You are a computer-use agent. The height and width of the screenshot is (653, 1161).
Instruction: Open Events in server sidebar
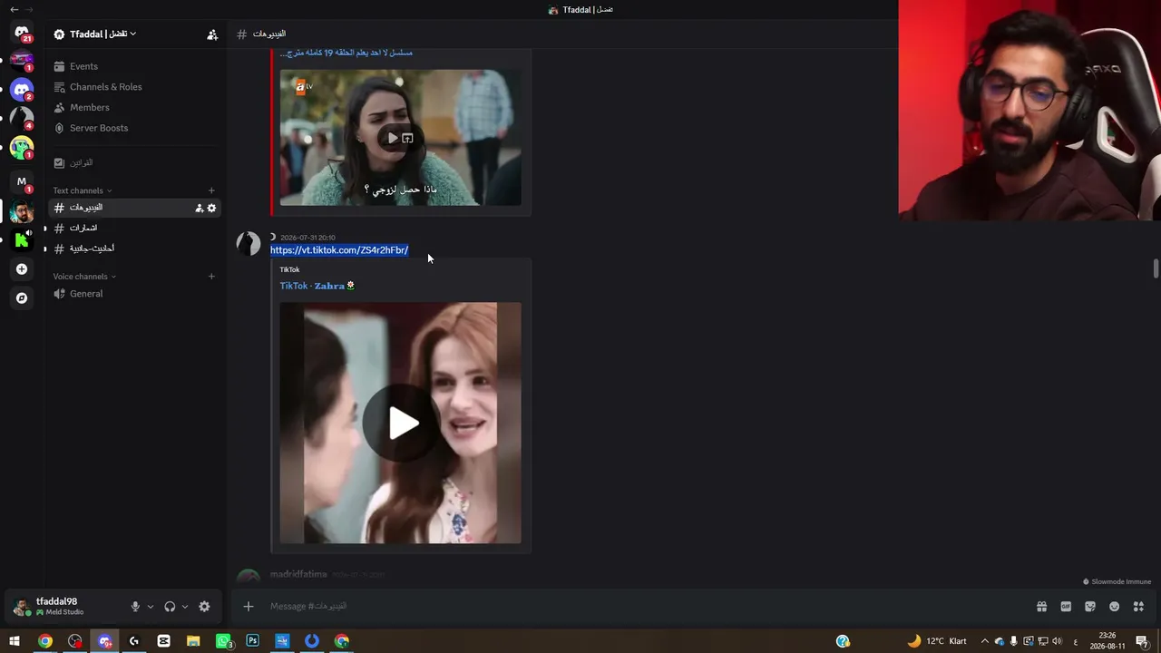133,66
